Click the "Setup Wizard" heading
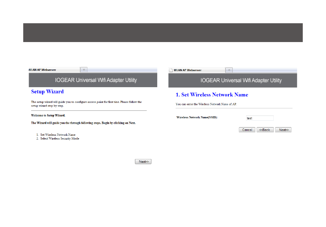The width and height of the screenshot is (326, 227). [x=47, y=92]
